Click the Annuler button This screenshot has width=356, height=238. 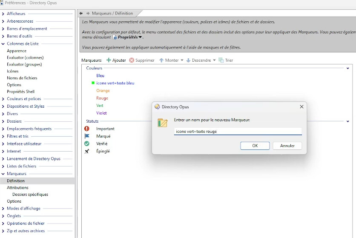click(287, 146)
